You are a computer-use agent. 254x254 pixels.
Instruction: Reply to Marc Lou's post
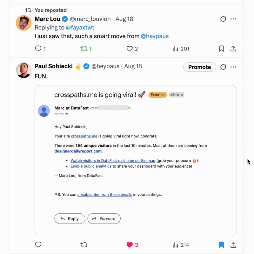pyautogui.click(x=38, y=49)
